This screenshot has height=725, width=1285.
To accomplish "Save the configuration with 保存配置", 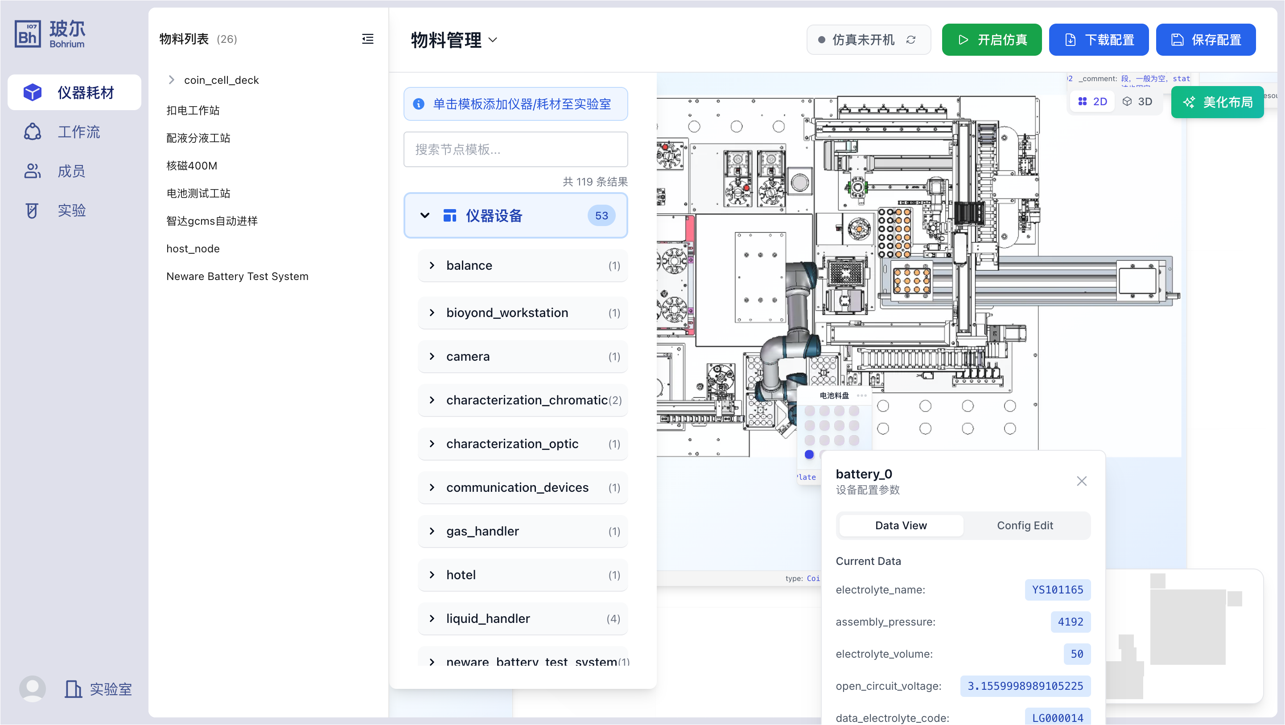I will pos(1206,39).
